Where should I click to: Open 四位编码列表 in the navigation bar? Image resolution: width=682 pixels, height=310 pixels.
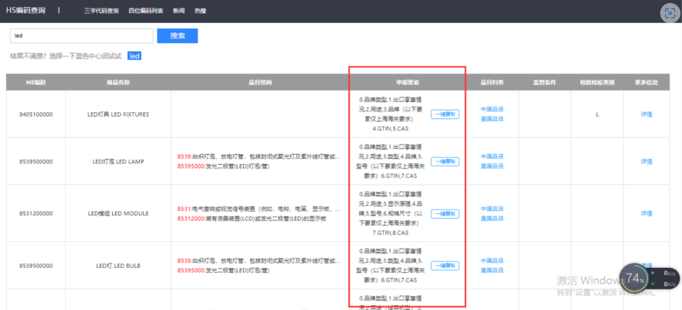(146, 11)
